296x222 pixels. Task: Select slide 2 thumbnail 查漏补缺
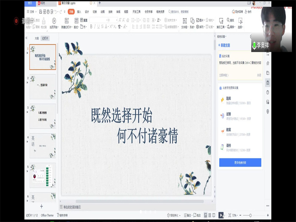(43, 86)
